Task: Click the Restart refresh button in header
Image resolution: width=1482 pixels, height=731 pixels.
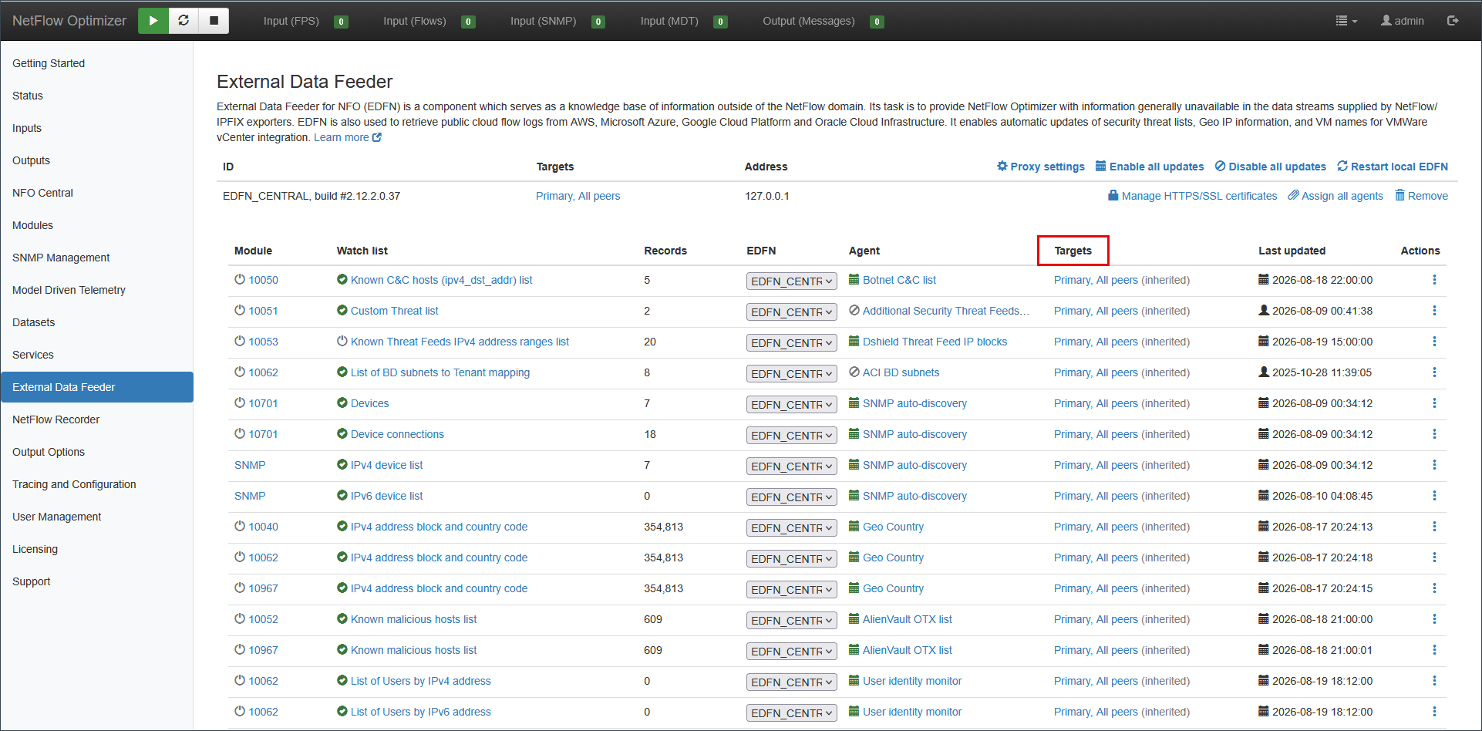Action: click(184, 21)
